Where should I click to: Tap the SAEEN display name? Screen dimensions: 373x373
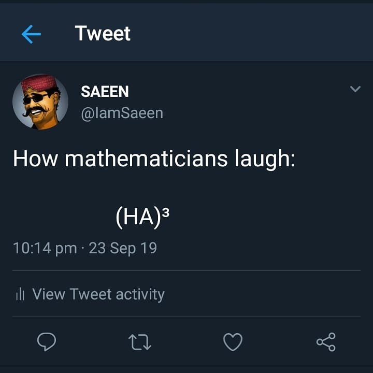tap(105, 92)
